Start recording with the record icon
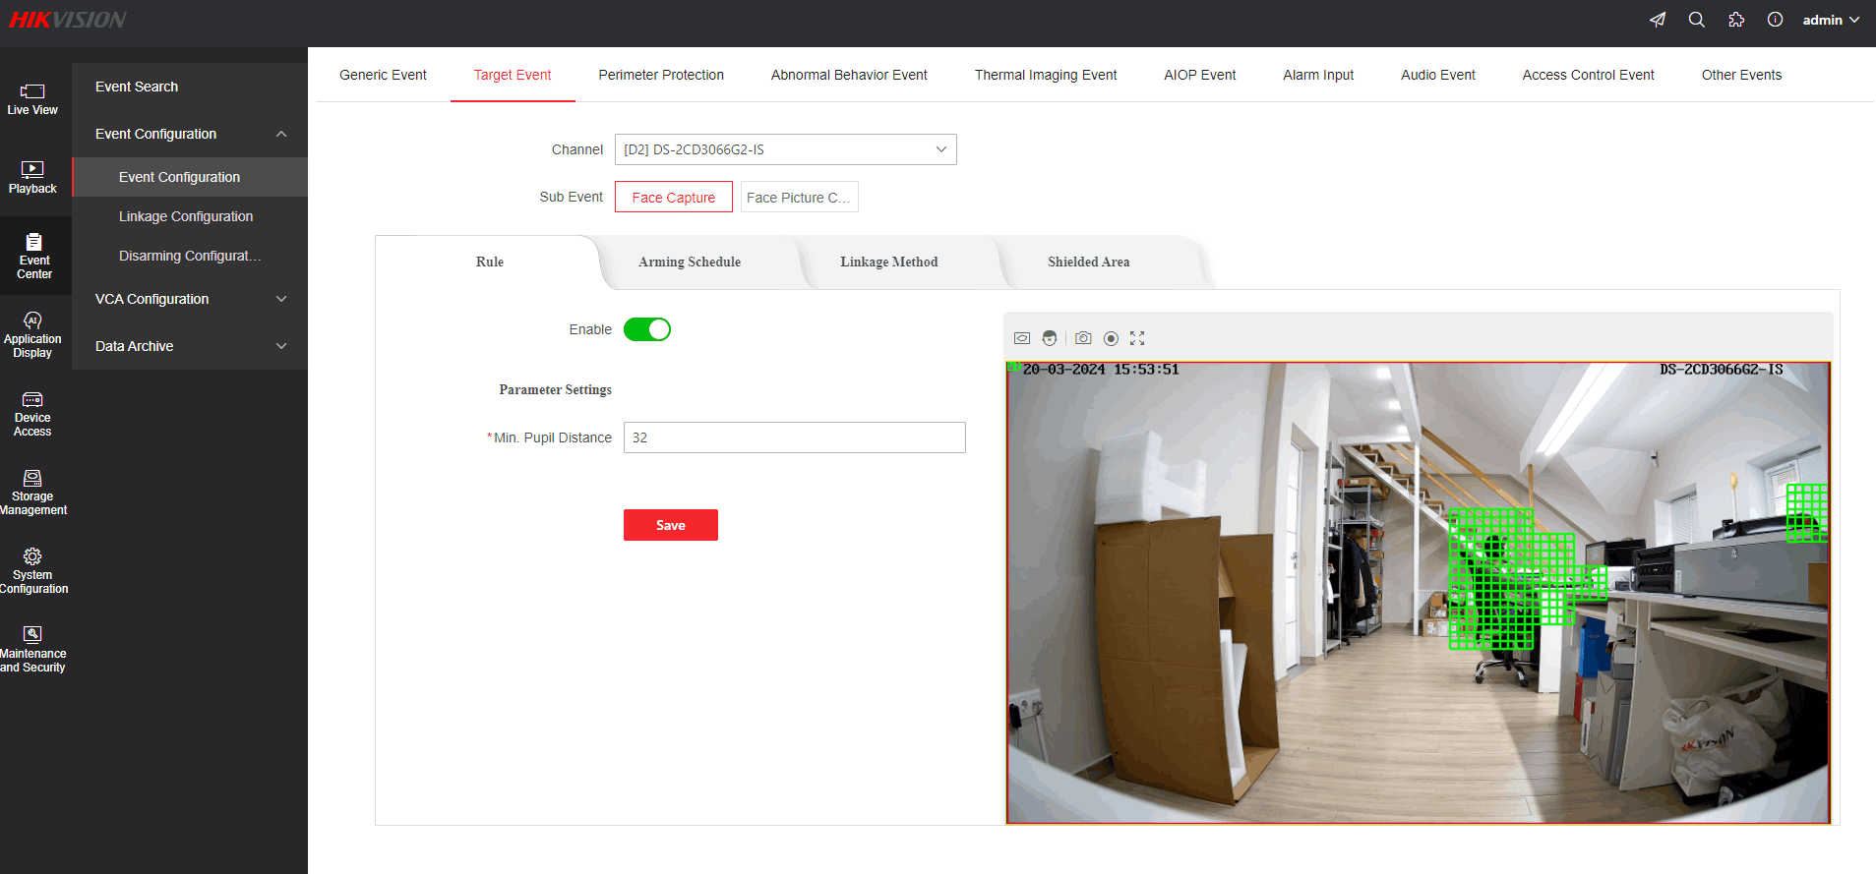The image size is (1876, 874). (x=1111, y=338)
